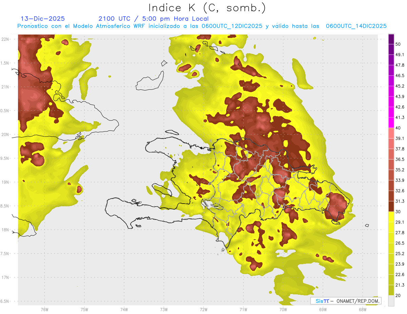Click the '22N' latitude label

[x=5, y=39]
